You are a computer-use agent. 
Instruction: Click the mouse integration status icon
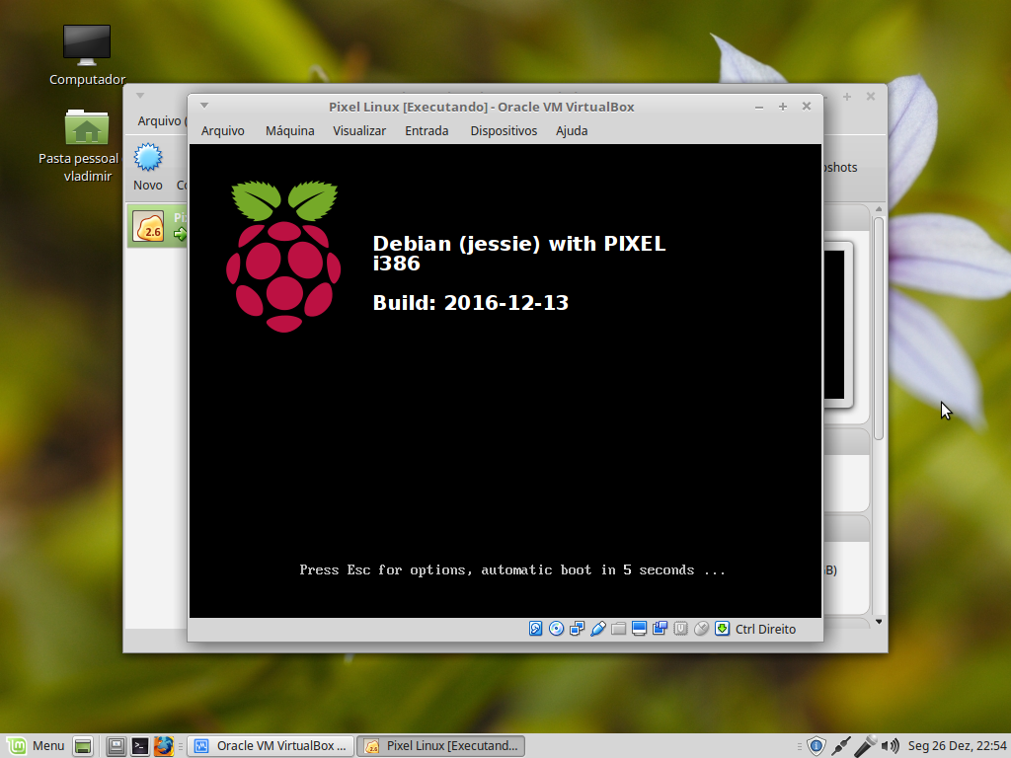pos(702,629)
